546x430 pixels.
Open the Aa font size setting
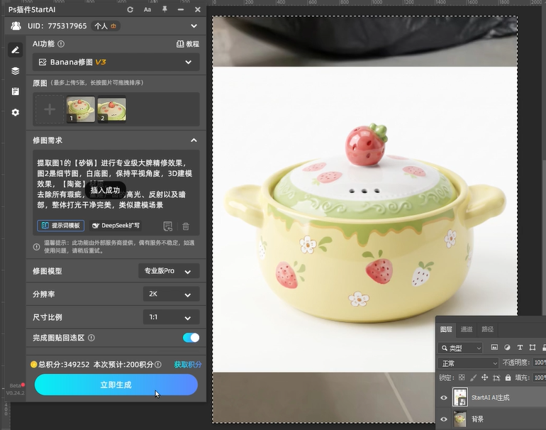pyautogui.click(x=147, y=10)
